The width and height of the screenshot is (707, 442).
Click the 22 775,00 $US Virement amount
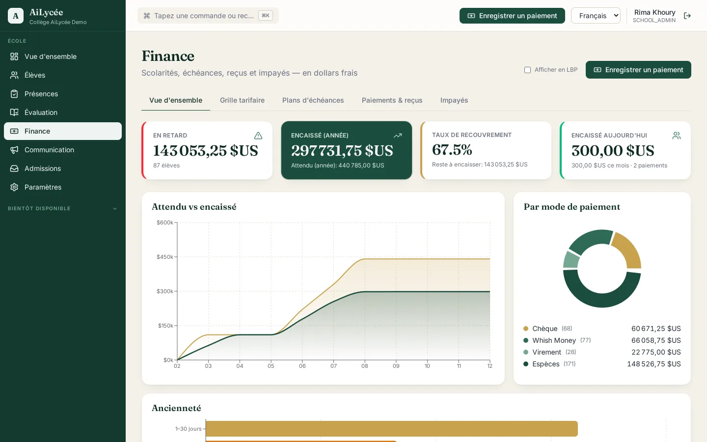pos(656,352)
